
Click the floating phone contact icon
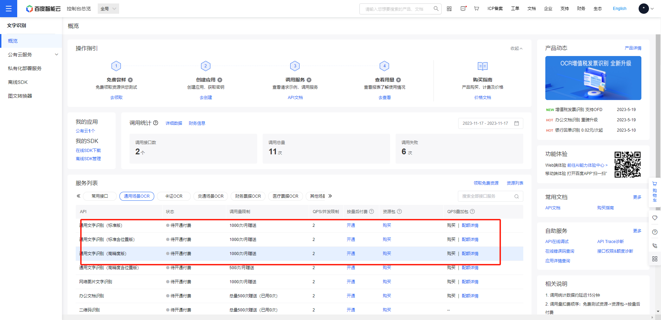tap(655, 246)
